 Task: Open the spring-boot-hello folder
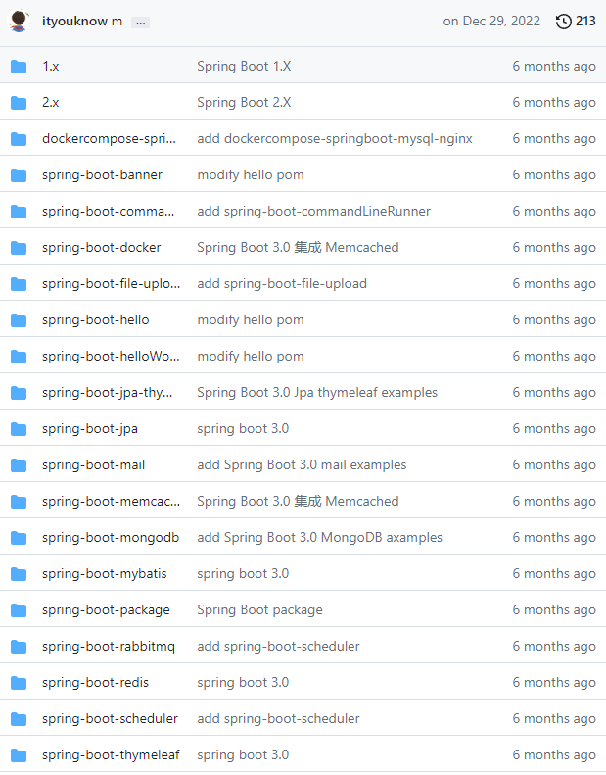95,319
